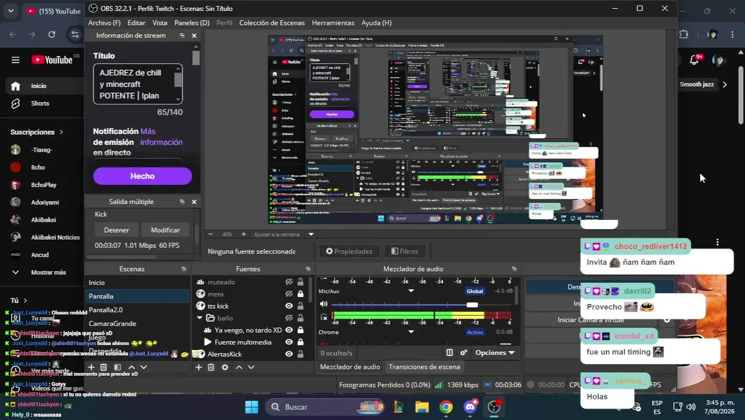Open Mic/Aux mixer options dropdown
This screenshot has width=745, height=420.
coord(411,291)
